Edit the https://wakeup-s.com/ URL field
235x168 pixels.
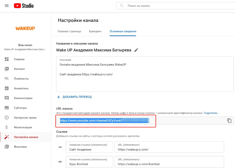pos(169,147)
